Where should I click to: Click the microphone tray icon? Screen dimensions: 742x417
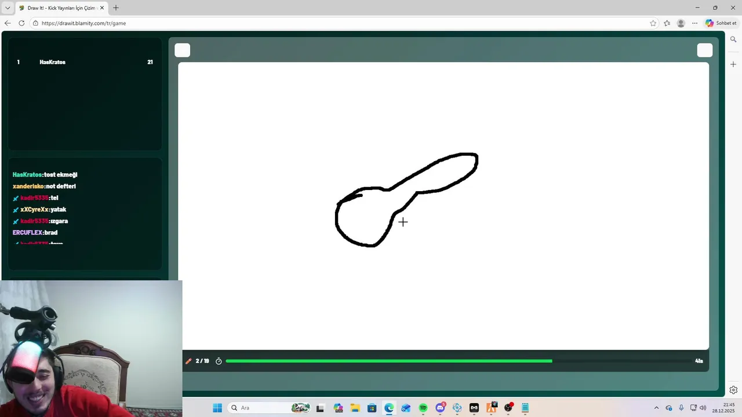(681, 408)
